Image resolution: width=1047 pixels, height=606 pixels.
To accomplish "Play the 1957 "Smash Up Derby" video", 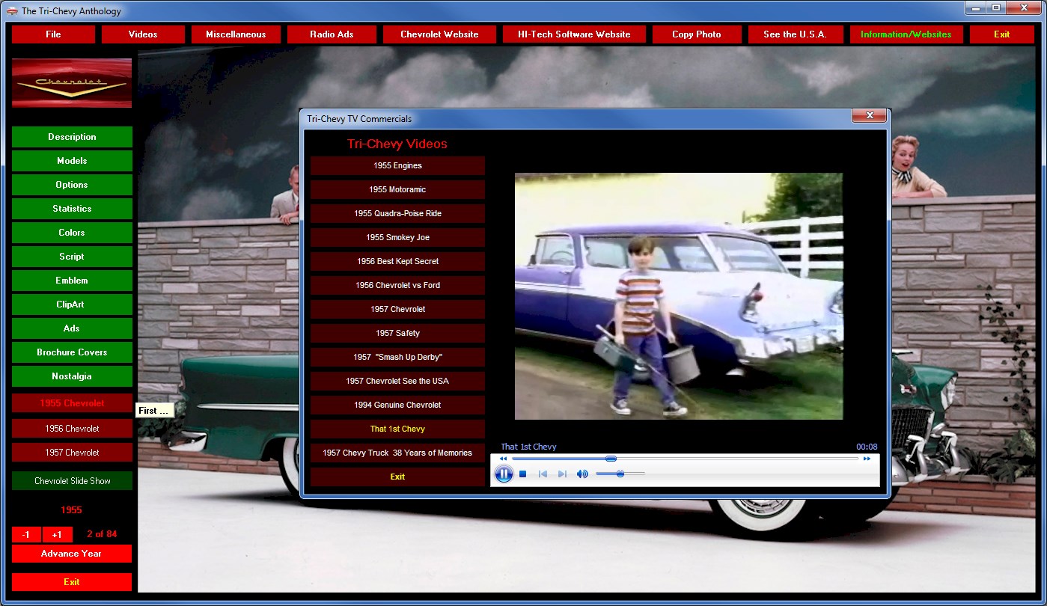I will pos(397,358).
